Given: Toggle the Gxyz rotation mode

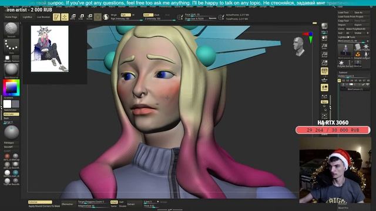Looking at the screenshot, I should 324,102.
